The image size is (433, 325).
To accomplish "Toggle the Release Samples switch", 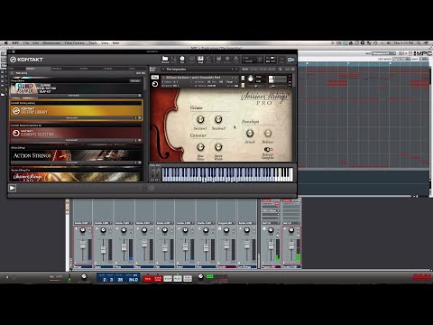I will 268,150.
